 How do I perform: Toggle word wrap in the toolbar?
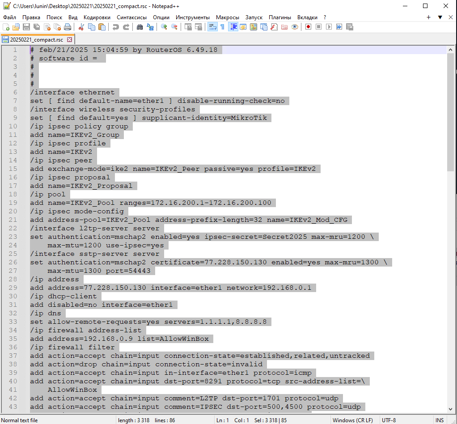tap(212, 27)
